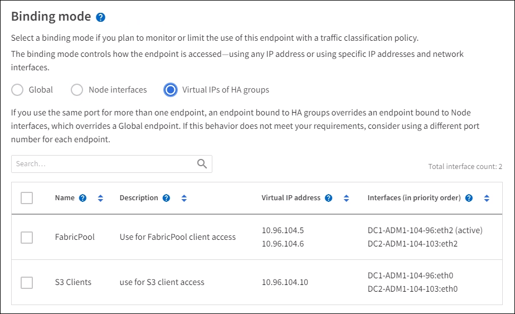The image size is (515, 314).
Task: Click the Binding mode help icon
Action: [x=100, y=17]
